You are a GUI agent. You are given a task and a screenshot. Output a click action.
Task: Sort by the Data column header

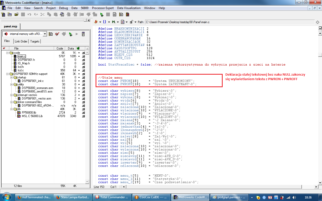pos(71,48)
